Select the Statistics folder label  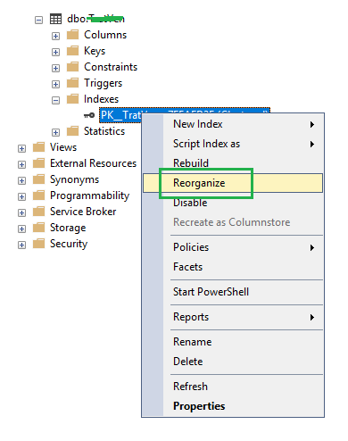pyautogui.click(x=104, y=131)
